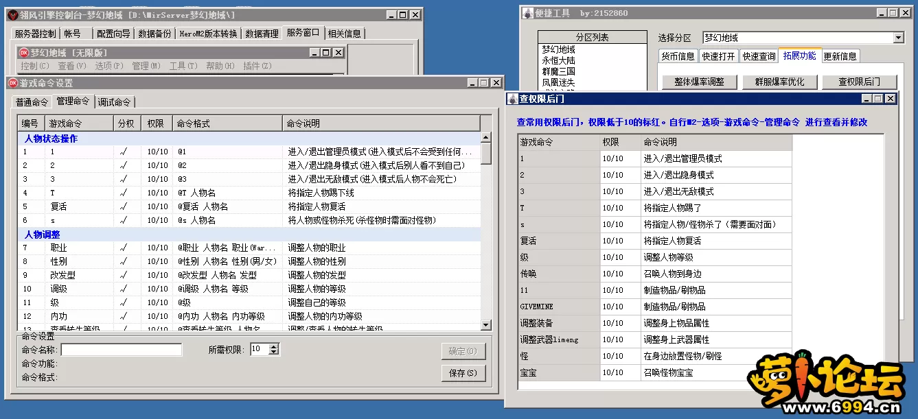Open the 配置向导 tab in console

(x=113, y=34)
